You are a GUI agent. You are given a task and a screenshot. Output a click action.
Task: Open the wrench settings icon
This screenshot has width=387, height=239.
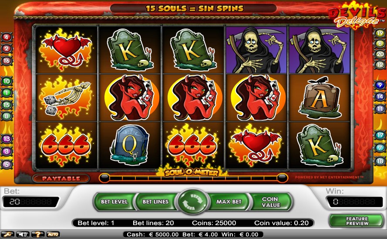click(x=7, y=234)
